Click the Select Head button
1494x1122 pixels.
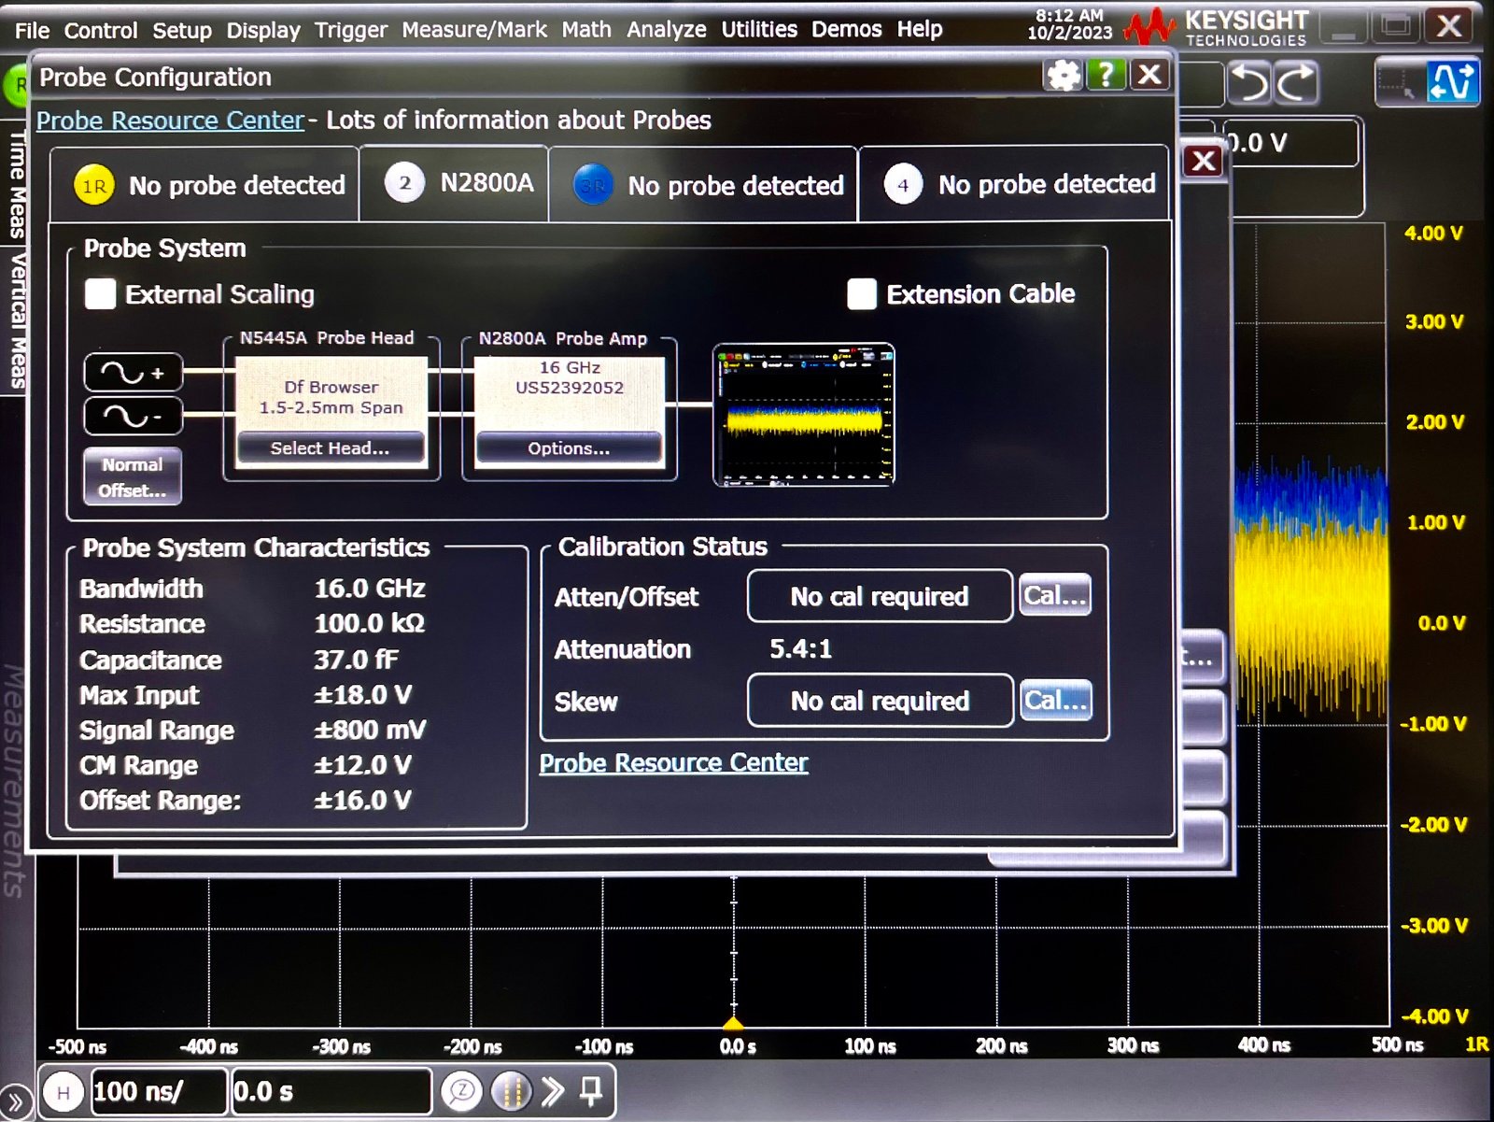click(331, 448)
